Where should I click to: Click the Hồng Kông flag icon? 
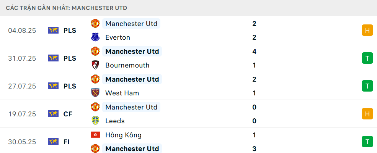(95, 135)
